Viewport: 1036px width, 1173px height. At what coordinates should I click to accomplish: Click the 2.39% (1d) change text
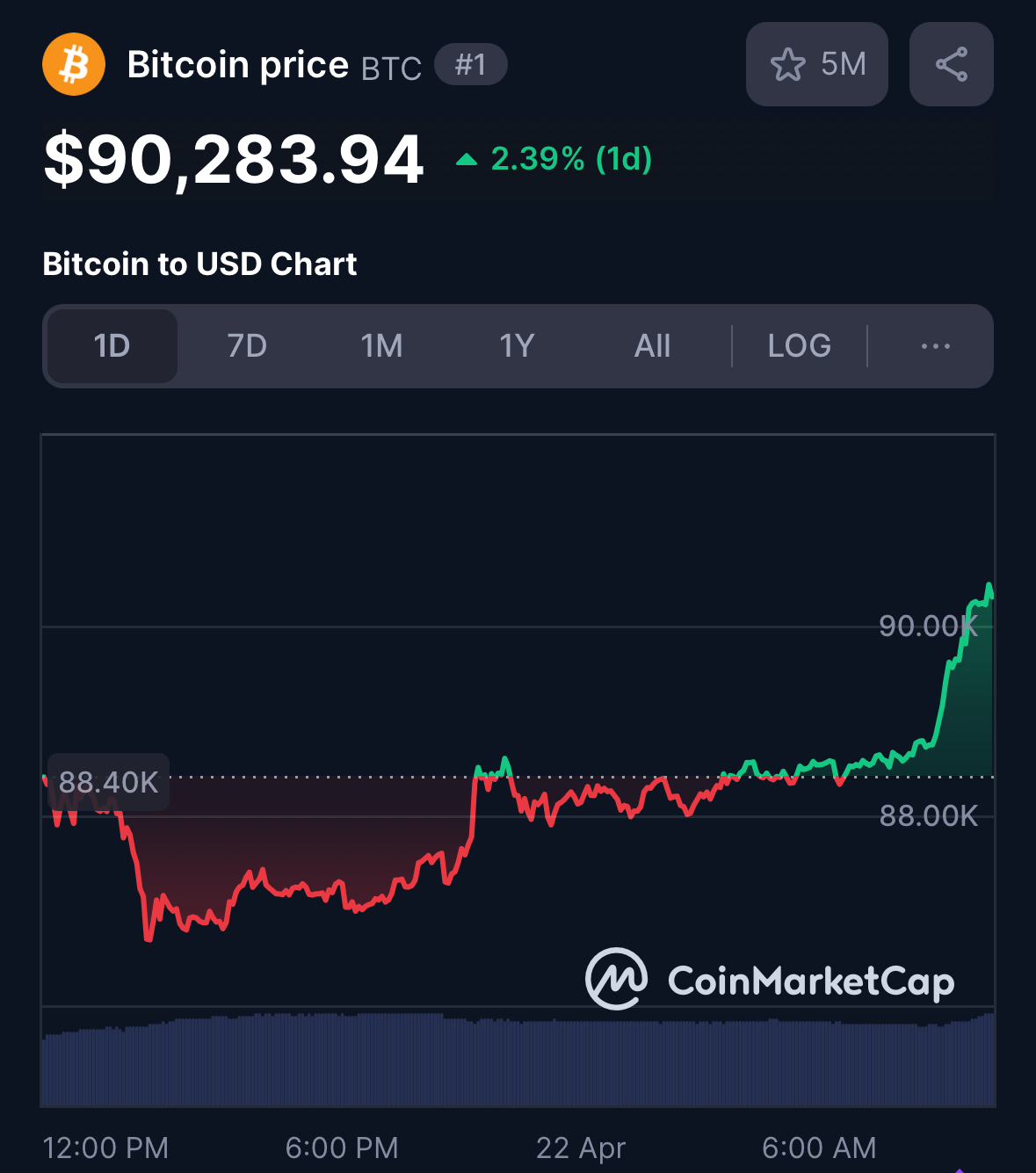coord(571,159)
